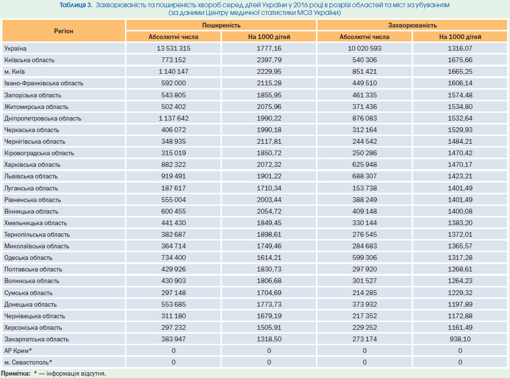Select the value 1574,48 for Запорізька область
This screenshot has width=510, height=378.
pos(460,95)
